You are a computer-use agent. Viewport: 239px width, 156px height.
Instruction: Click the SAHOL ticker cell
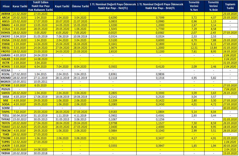click(x=6, y=93)
